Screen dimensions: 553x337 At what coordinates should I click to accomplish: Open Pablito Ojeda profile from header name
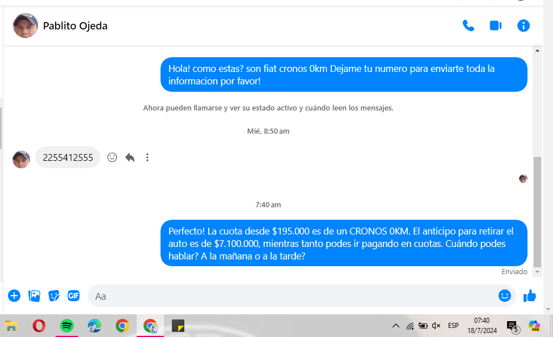[x=75, y=25]
